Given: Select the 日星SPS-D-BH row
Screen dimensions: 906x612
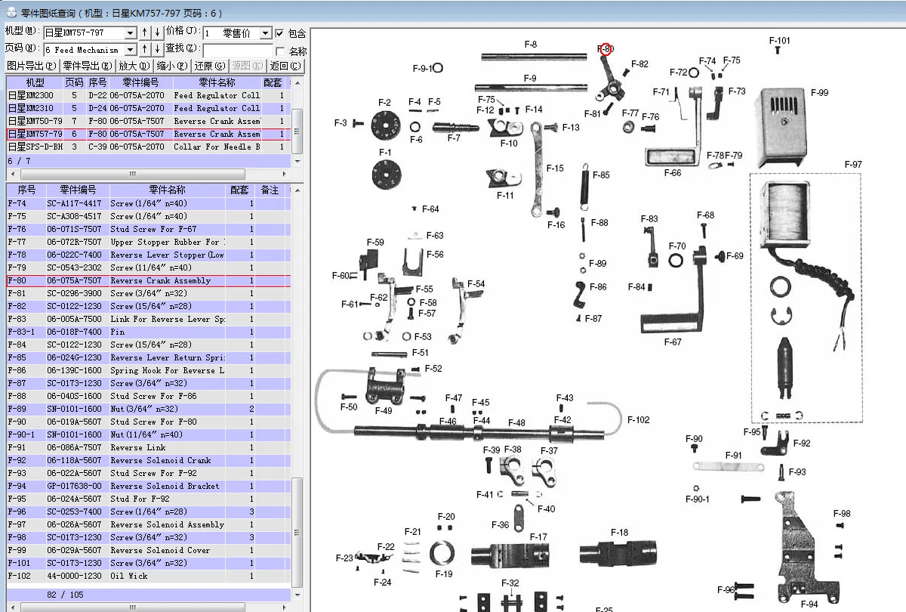Looking at the screenshot, I should click(x=149, y=147).
